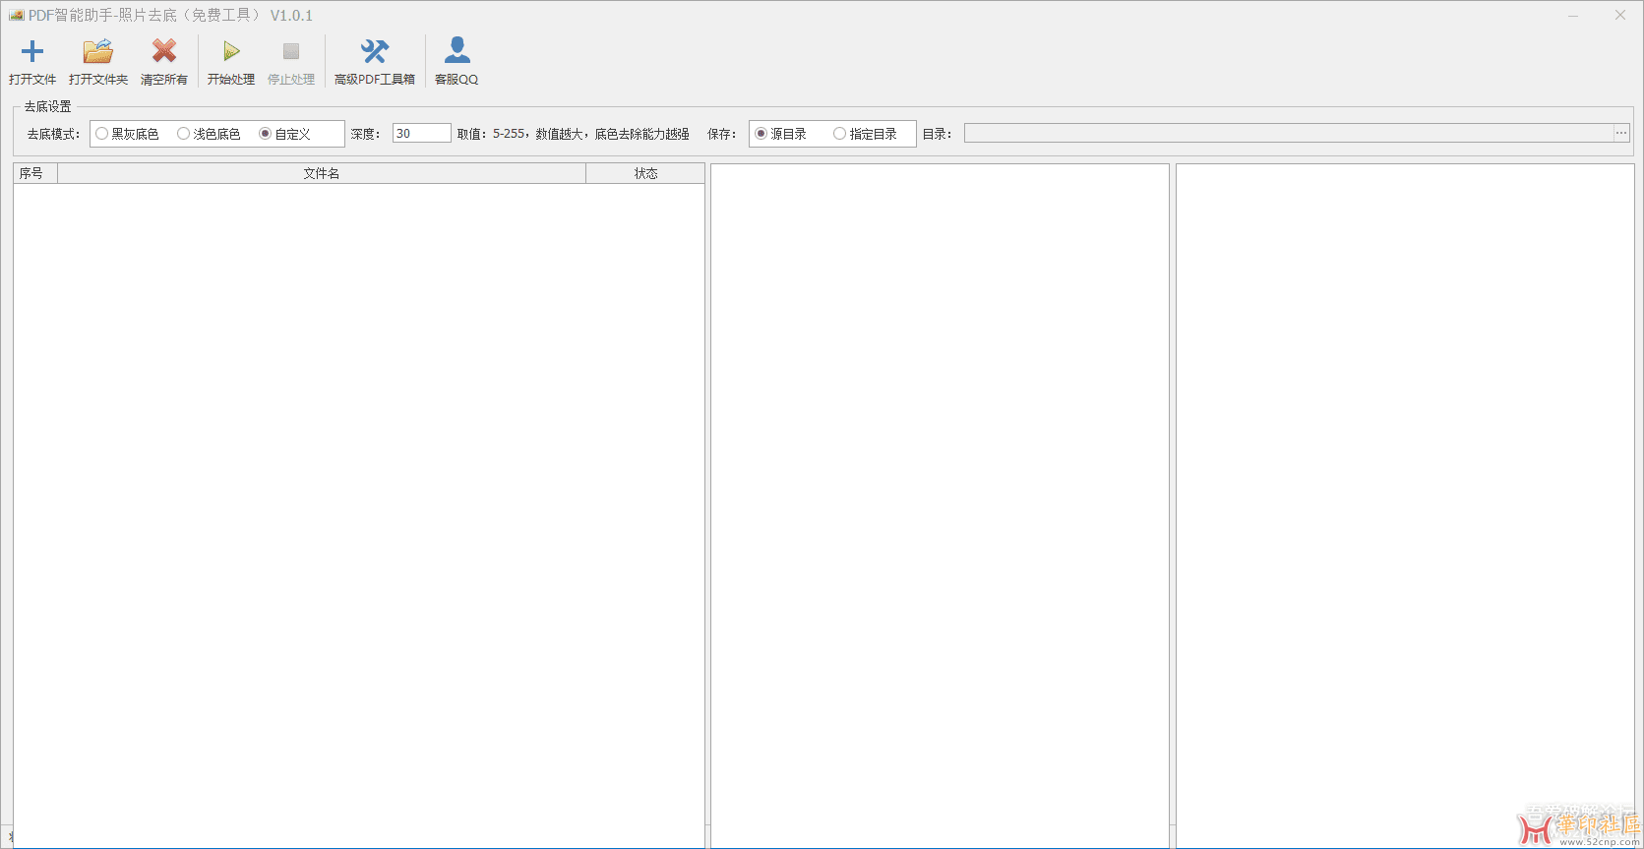Start processing with the green play icon
This screenshot has width=1644, height=849.
(x=231, y=52)
